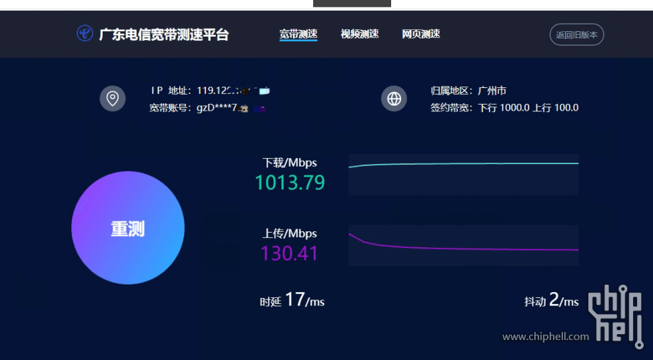Open the 宽带测速 tab
This screenshot has width=653, height=360.
click(299, 34)
